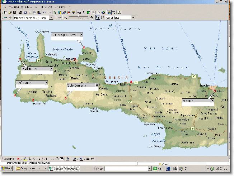Select the rectangle drawing tool

point(48,159)
